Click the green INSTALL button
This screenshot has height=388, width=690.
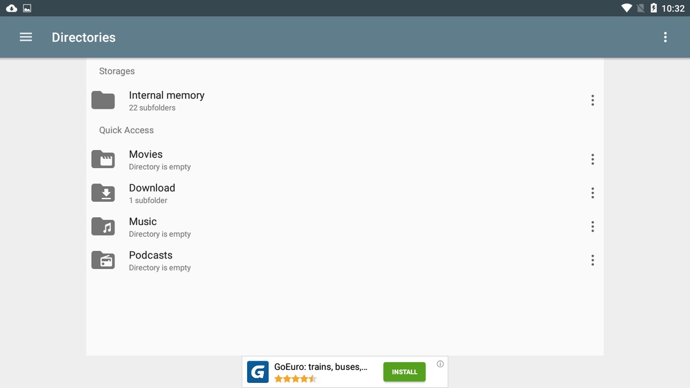point(404,372)
